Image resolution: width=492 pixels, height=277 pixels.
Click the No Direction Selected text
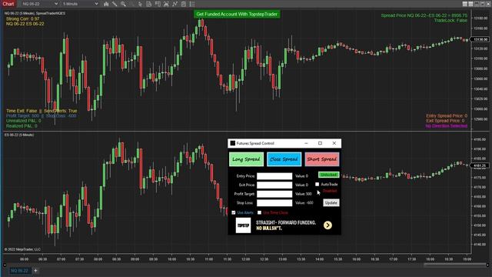[446, 126]
